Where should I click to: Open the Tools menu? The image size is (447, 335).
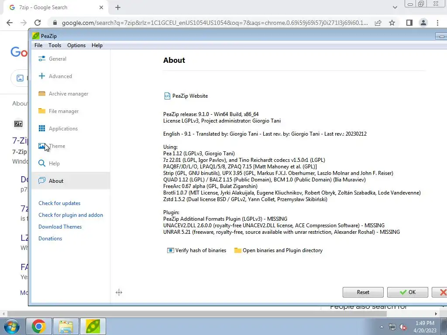(55, 45)
